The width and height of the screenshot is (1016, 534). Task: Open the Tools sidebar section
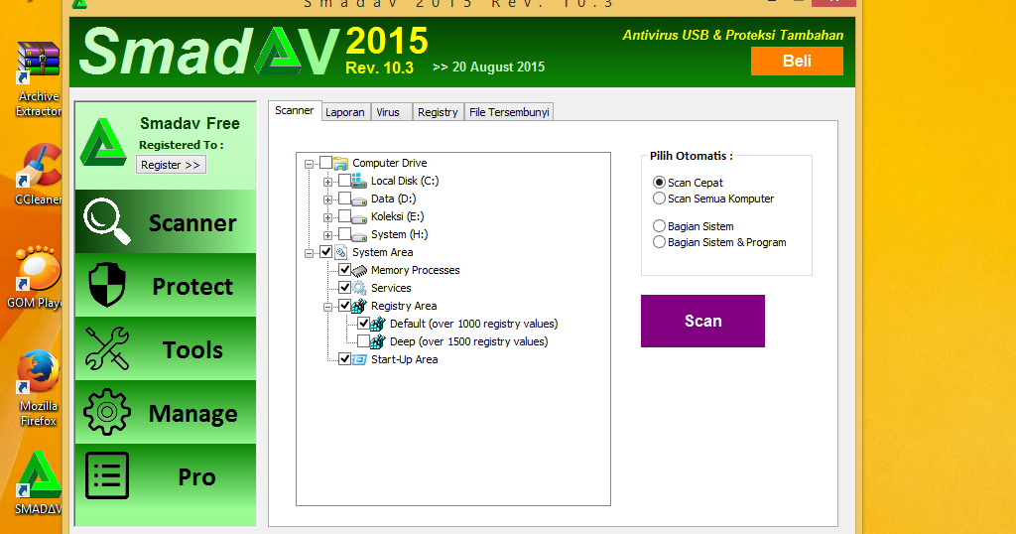click(x=166, y=348)
